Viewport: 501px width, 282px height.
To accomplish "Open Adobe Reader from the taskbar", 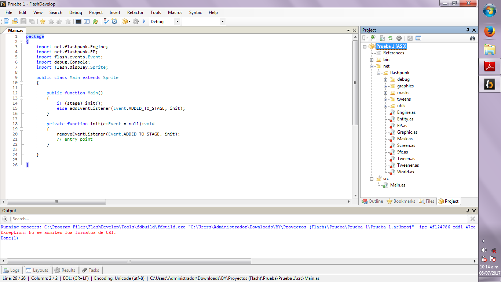I will tap(490, 66).
